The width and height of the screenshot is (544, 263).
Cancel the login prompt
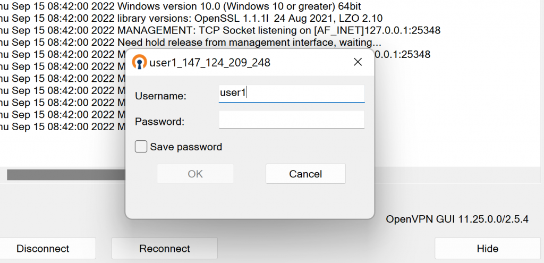click(x=305, y=174)
